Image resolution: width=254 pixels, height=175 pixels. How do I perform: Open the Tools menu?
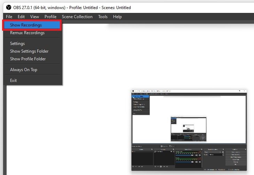pos(103,17)
